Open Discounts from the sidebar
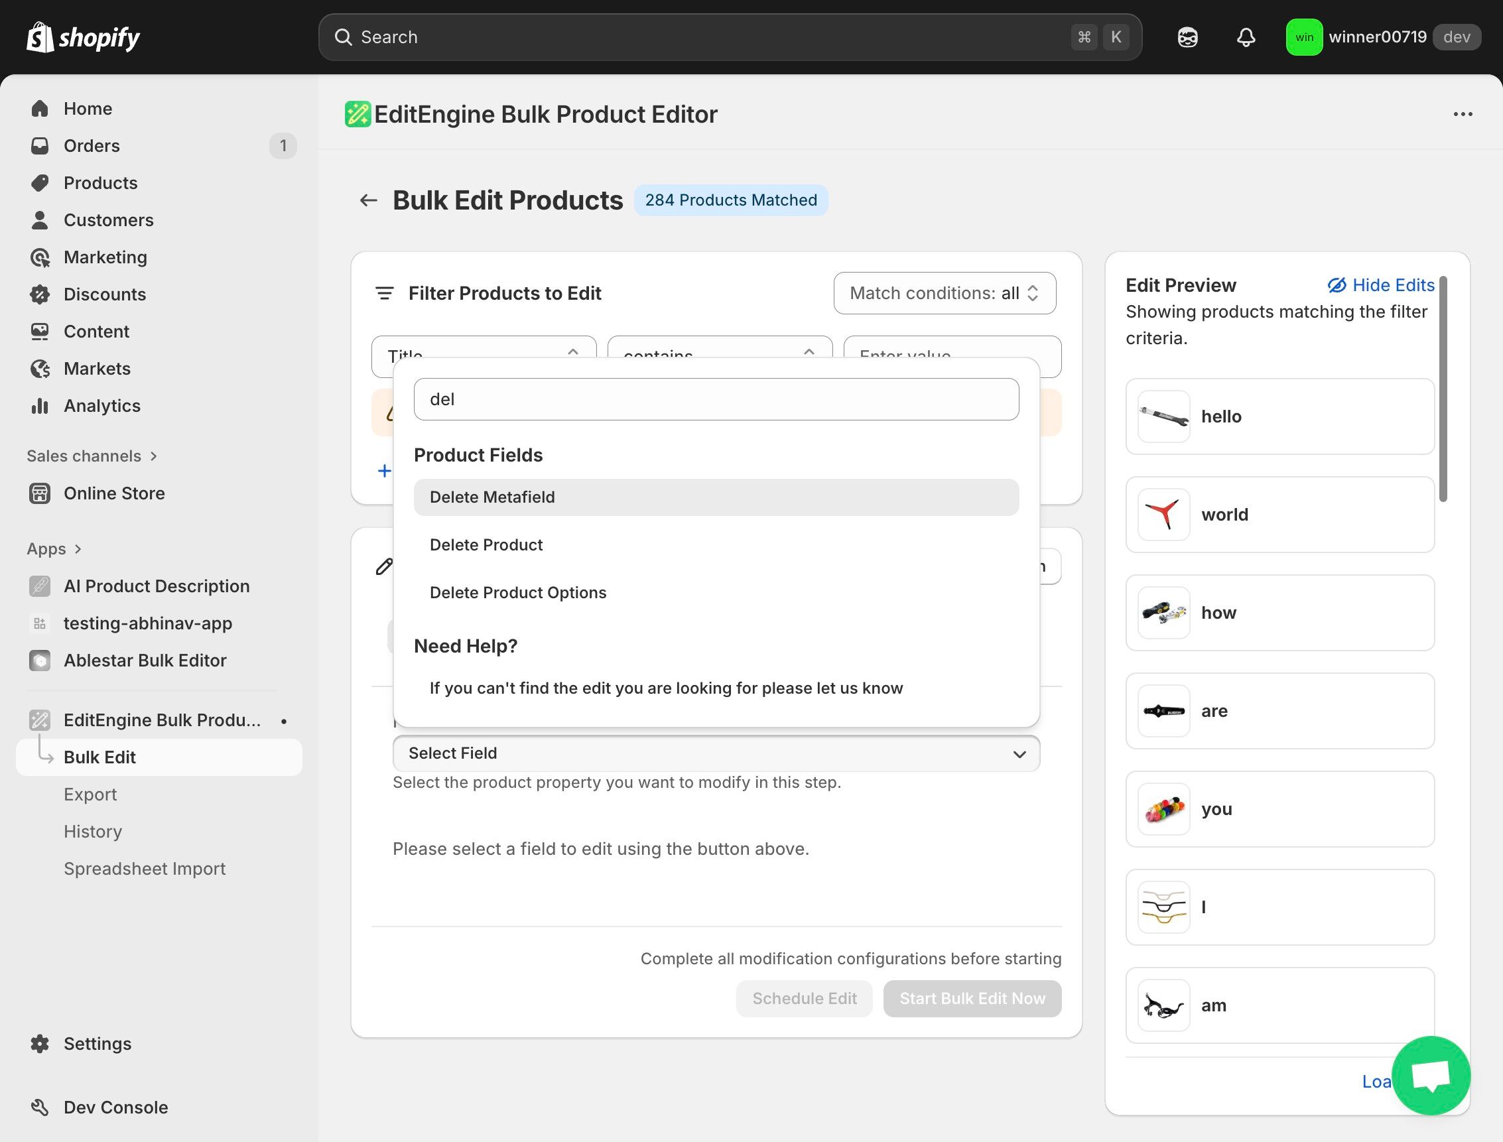The height and width of the screenshot is (1142, 1503). (x=104, y=294)
